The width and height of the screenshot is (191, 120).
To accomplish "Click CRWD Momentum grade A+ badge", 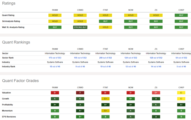I will (x=80, y=111).
